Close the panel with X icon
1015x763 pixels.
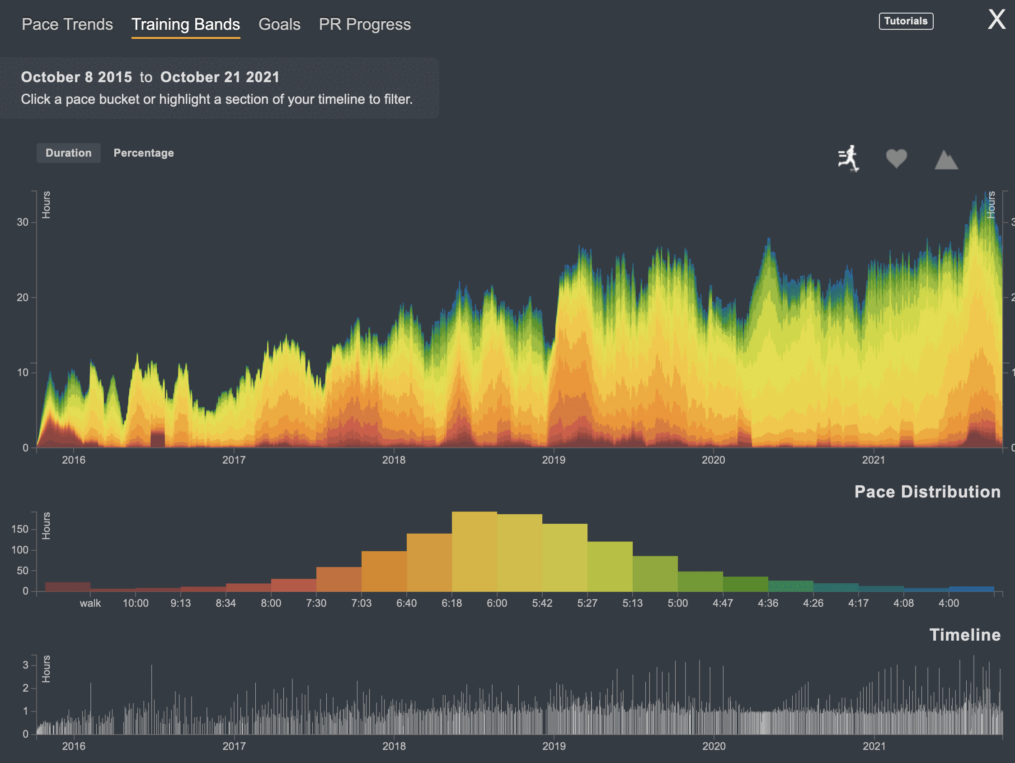pos(996,20)
